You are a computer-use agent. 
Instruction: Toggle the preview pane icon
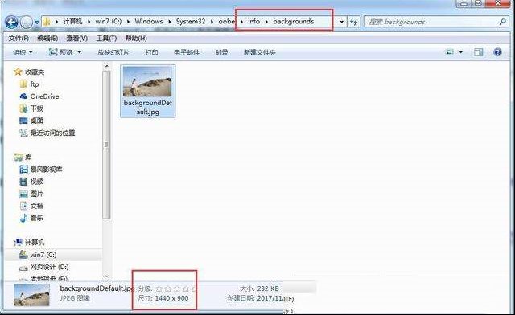point(478,52)
